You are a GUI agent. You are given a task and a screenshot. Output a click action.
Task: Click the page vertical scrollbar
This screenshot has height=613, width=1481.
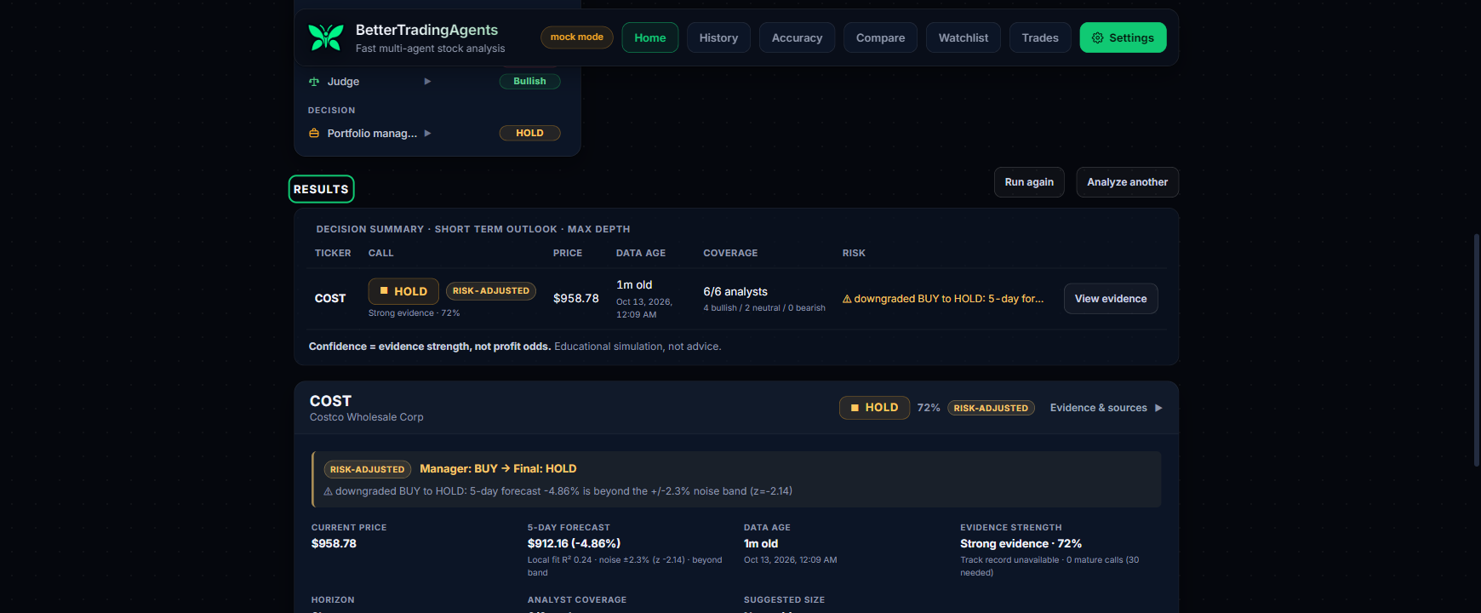pos(1476,349)
